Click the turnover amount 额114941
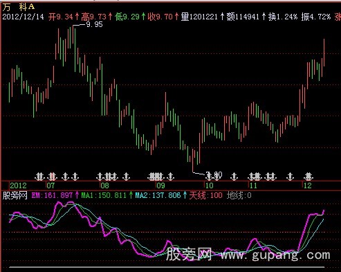The height and width of the screenshot is (272, 341). click(243, 17)
